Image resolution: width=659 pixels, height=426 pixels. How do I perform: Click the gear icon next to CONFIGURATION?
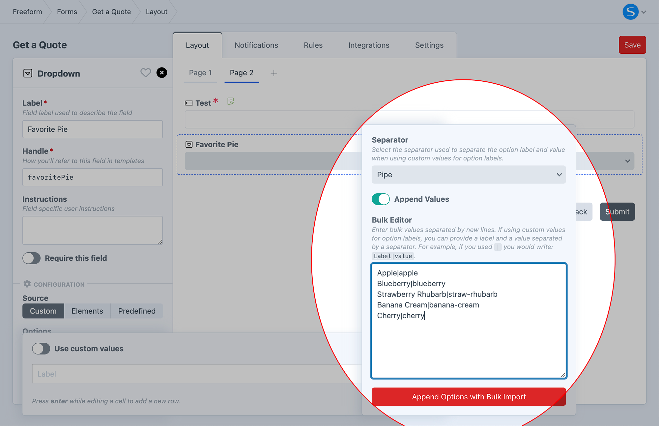[x=28, y=284]
